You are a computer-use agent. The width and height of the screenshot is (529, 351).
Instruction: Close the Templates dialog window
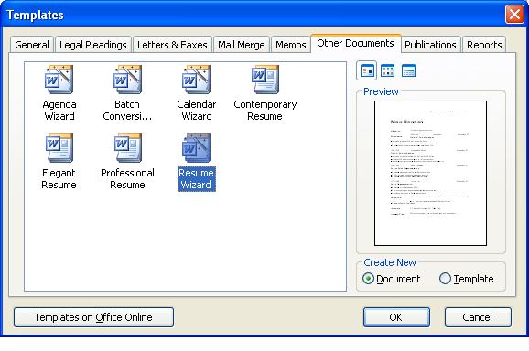click(x=514, y=15)
